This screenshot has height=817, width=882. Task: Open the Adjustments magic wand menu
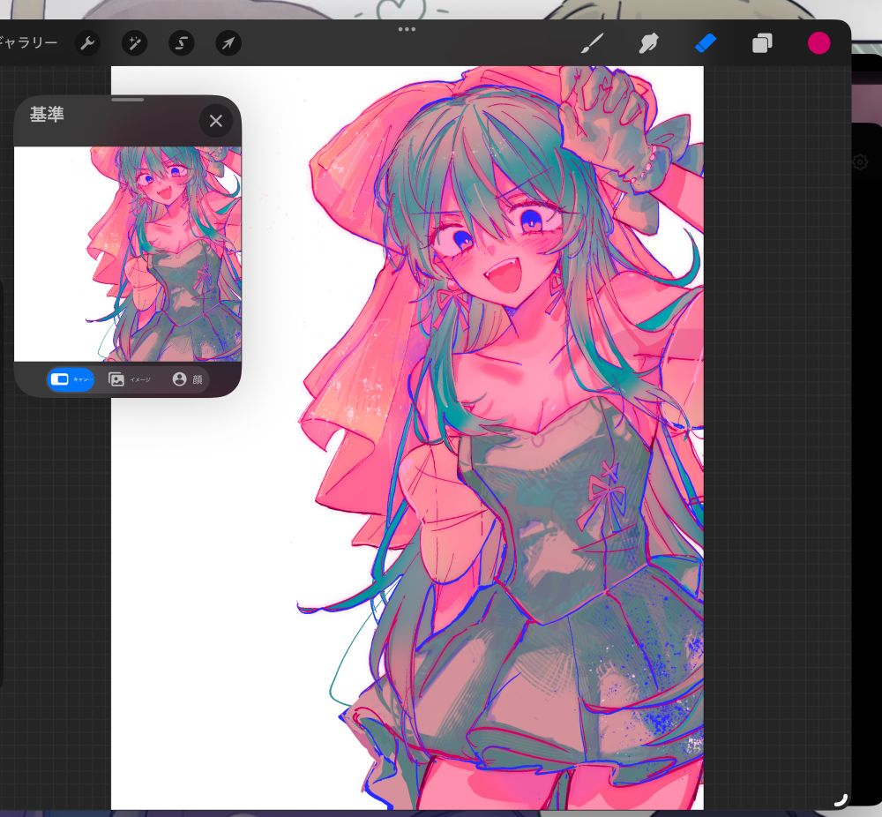[x=134, y=42]
